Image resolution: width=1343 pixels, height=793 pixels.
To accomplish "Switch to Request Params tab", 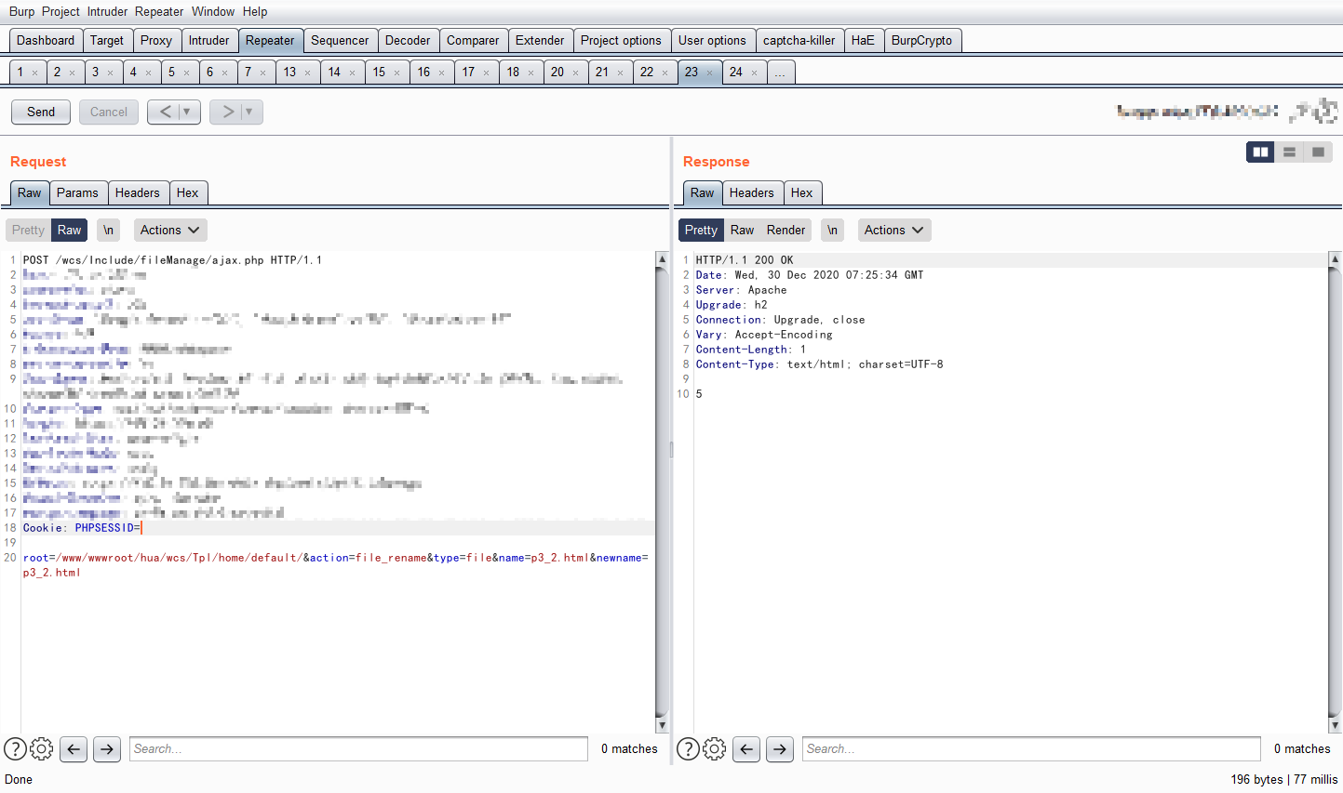I will click(77, 192).
